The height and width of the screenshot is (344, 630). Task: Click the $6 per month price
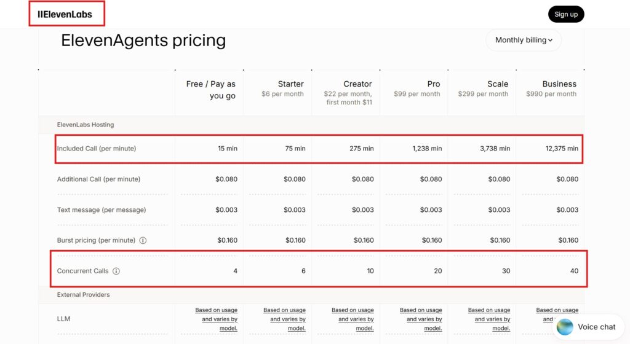[x=282, y=94]
